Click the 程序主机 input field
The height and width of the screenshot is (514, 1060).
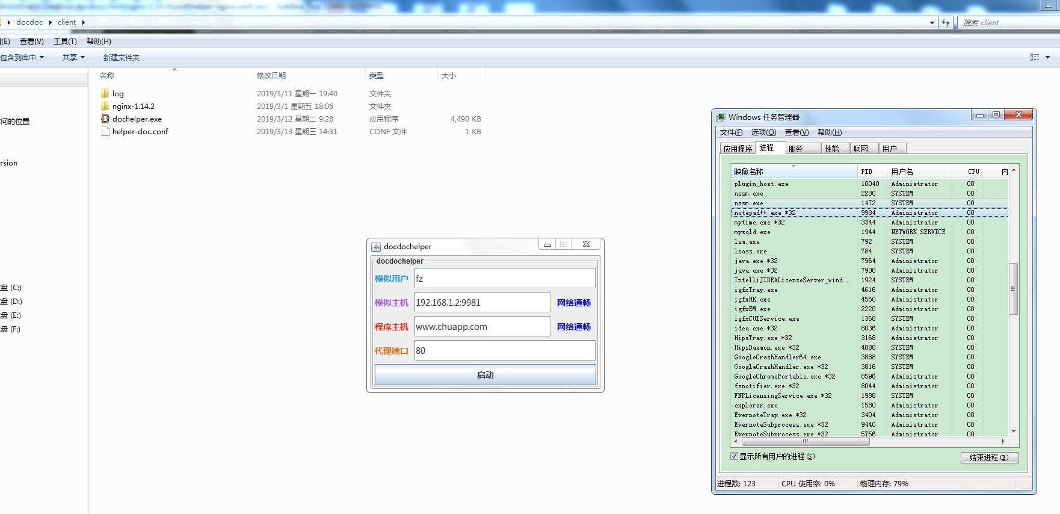click(x=482, y=326)
